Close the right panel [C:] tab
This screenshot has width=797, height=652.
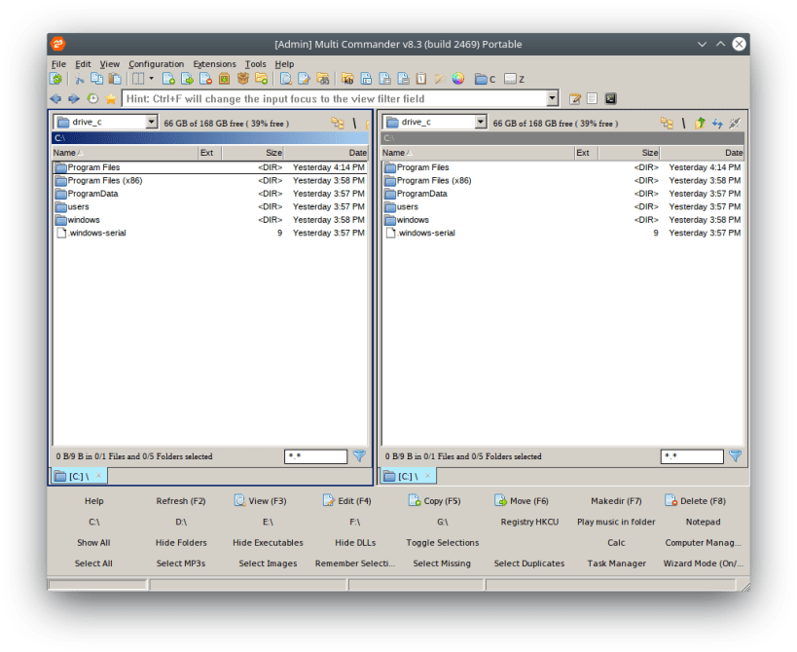point(427,476)
